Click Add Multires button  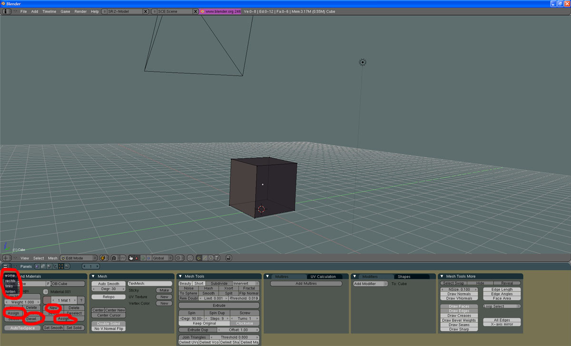coord(306,284)
